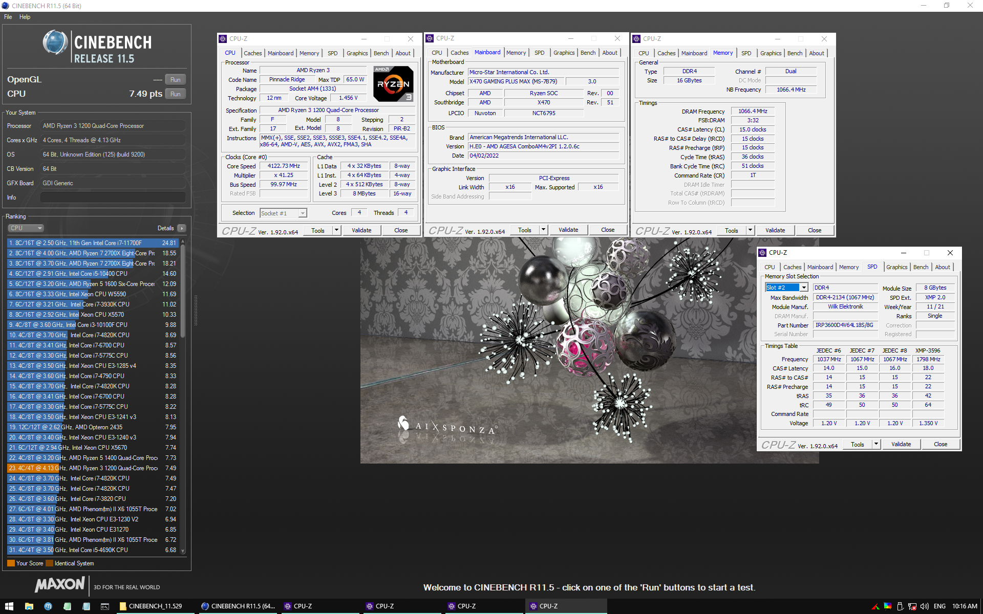Open Tools dropdown arrow in CPU-Z SPD window
Image resolution: width=983 pixels, height=614 pixels.
876,444
